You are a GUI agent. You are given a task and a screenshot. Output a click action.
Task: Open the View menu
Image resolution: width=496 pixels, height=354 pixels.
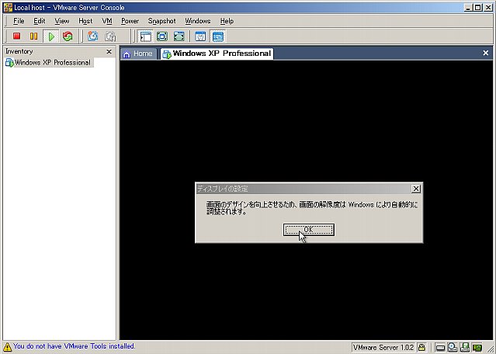(61, 21)
